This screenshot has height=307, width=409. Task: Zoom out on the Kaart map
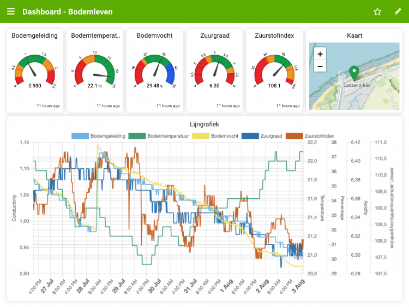click(x=320, y=66)
